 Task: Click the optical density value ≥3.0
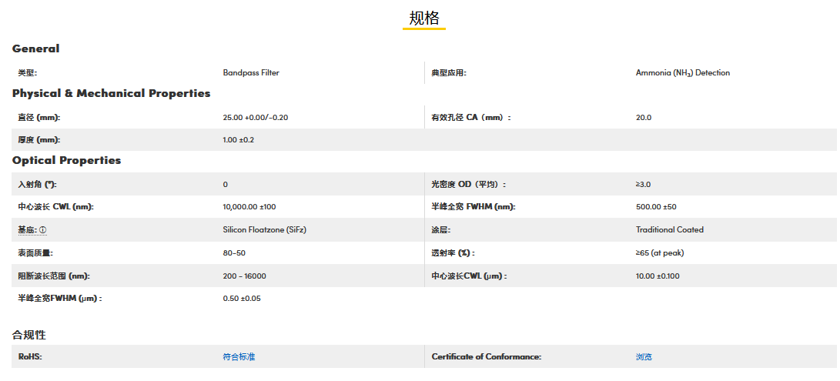point(643,185)
